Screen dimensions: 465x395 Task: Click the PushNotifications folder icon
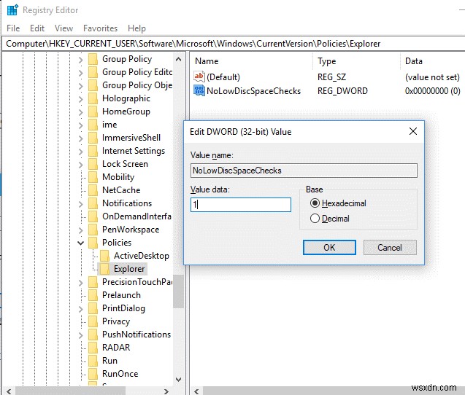(x=93, y=335)
